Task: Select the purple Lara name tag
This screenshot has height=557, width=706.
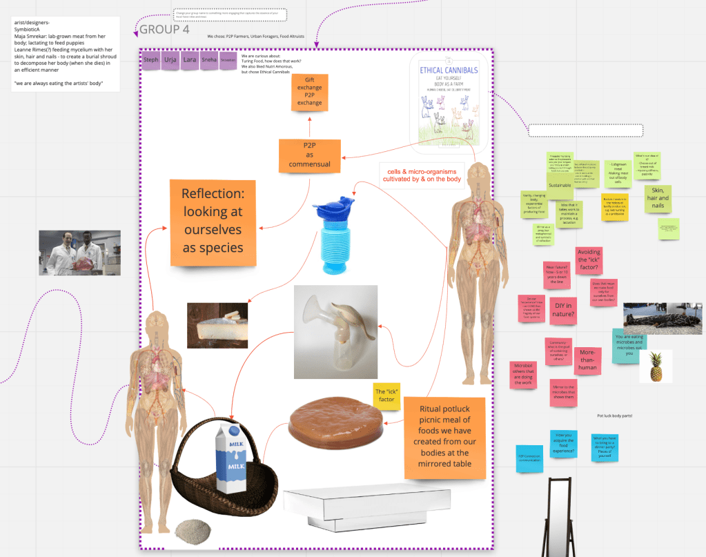Action: point(189,60)
